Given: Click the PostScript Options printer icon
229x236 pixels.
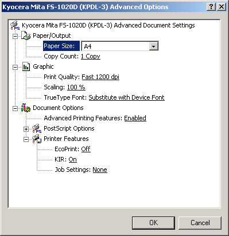Looking at the screenshot, I should (37, 128).
